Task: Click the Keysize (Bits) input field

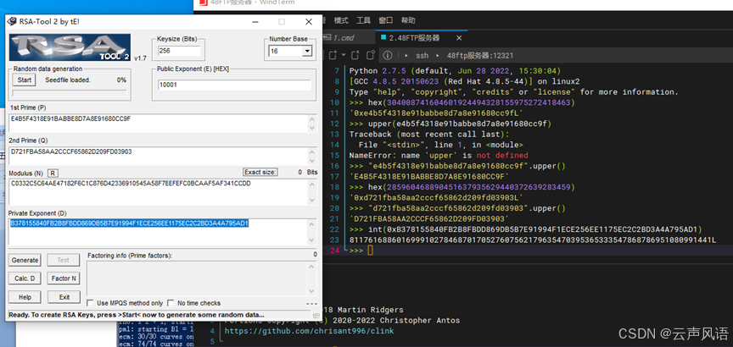Action: [x=179, y=51]
